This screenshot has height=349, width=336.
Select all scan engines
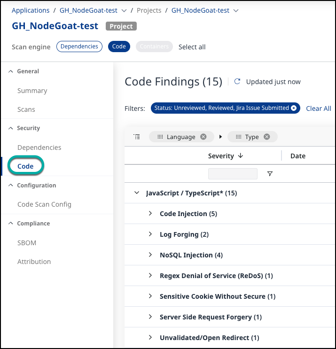[192, 47]
